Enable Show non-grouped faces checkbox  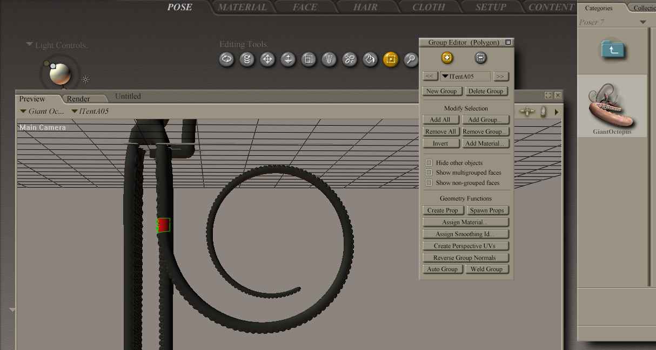pyautogui.click(x=429, y=183)
